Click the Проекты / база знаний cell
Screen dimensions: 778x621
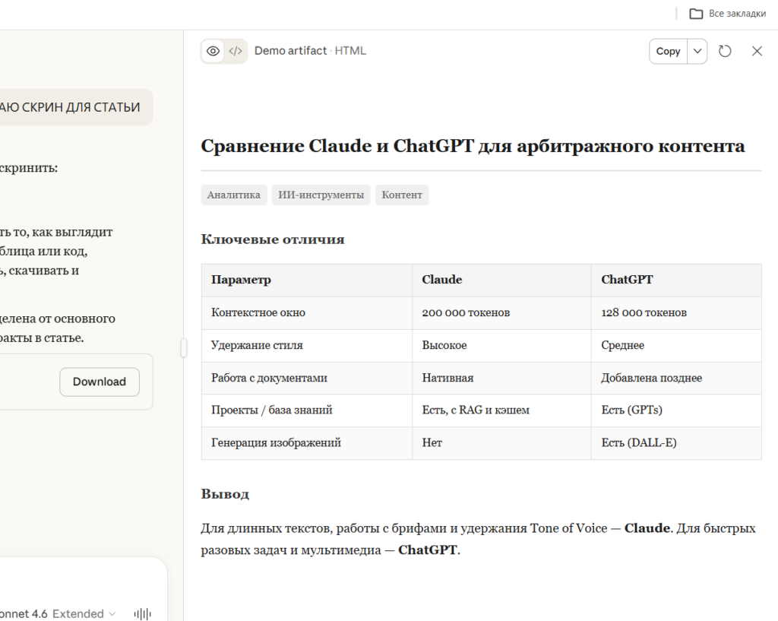click(307, 410)
